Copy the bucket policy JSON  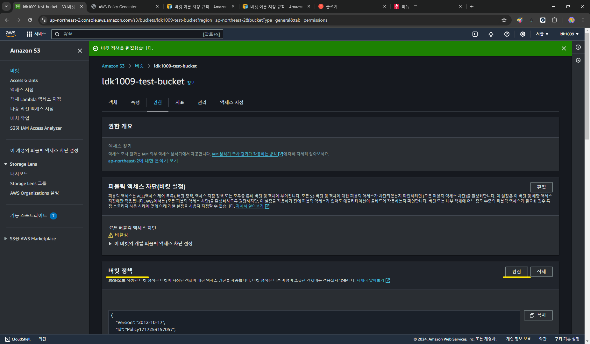click(538, 315)
